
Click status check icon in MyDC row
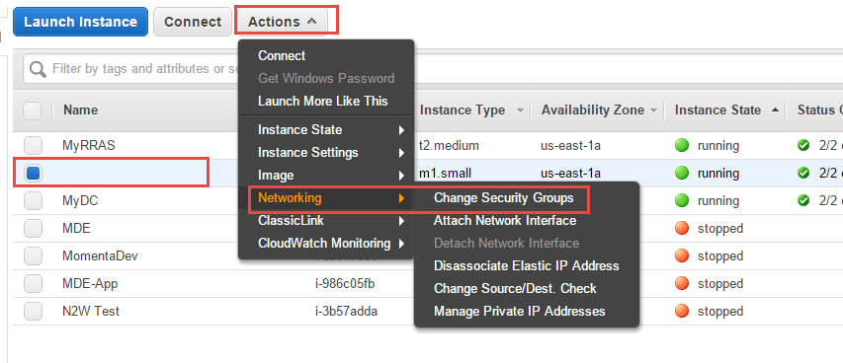[803, 201]
